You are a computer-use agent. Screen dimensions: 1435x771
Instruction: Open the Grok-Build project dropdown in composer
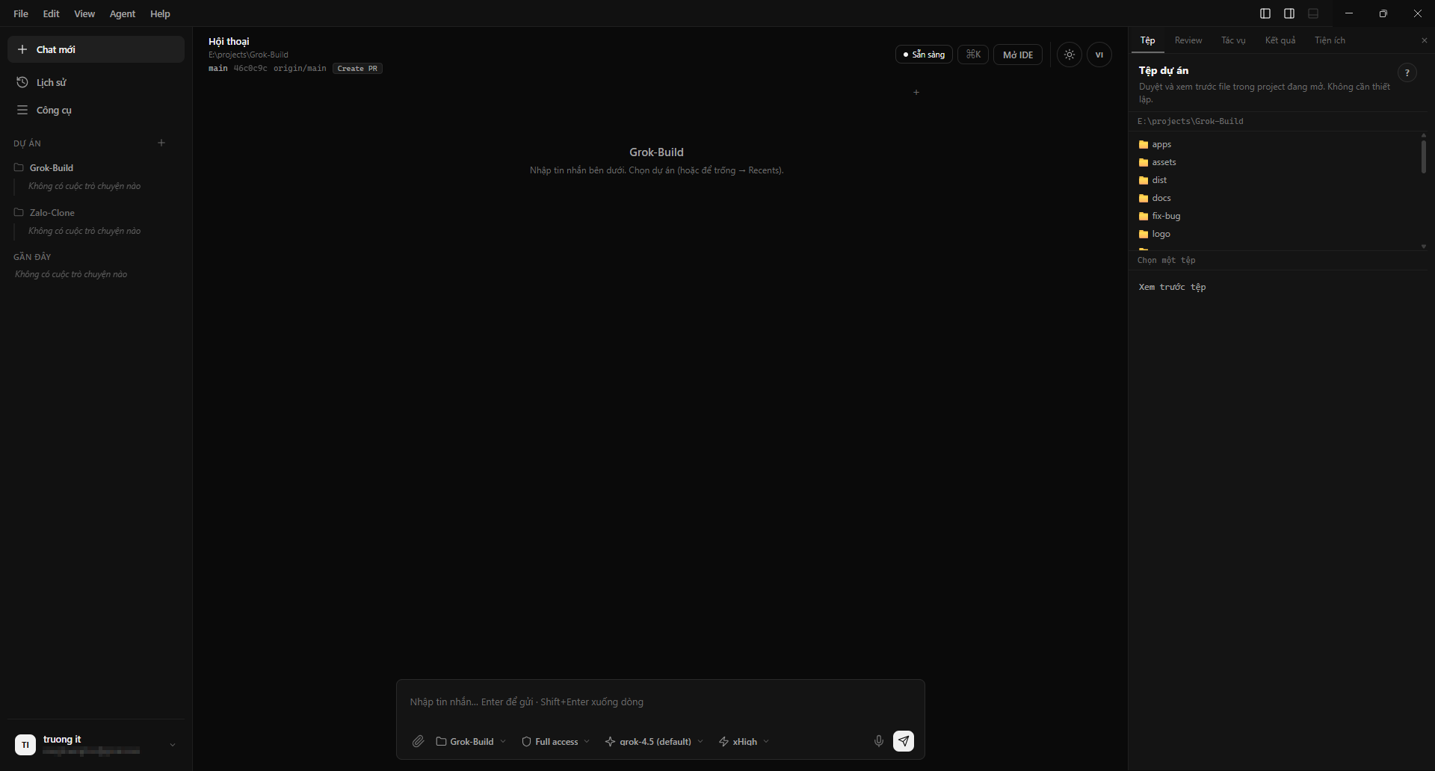pos(472,741)
